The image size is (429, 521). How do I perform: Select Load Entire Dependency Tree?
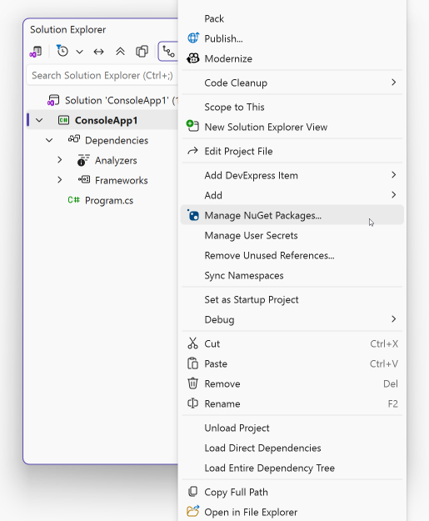pos(292,468)
